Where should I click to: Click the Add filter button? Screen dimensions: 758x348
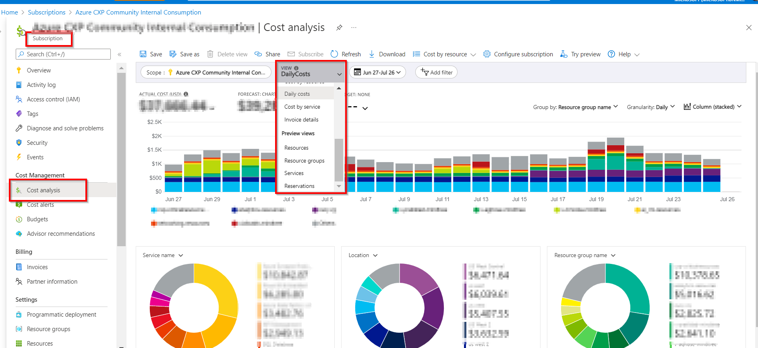436,72
